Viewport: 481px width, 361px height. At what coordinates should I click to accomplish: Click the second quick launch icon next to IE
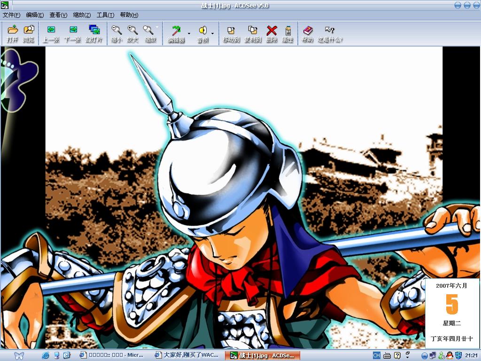(x=56, y=355)
